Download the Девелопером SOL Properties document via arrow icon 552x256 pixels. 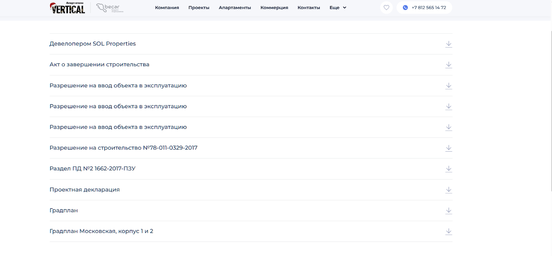coord(448,44)
